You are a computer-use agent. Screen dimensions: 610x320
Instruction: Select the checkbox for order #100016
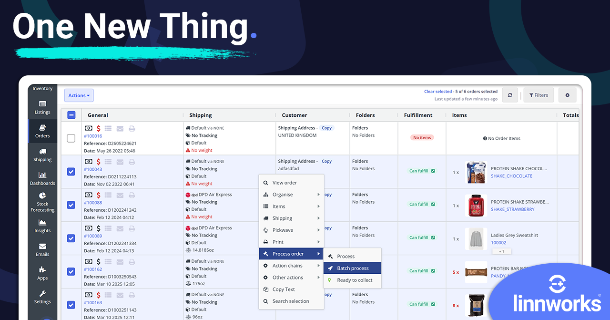point(71,138)
